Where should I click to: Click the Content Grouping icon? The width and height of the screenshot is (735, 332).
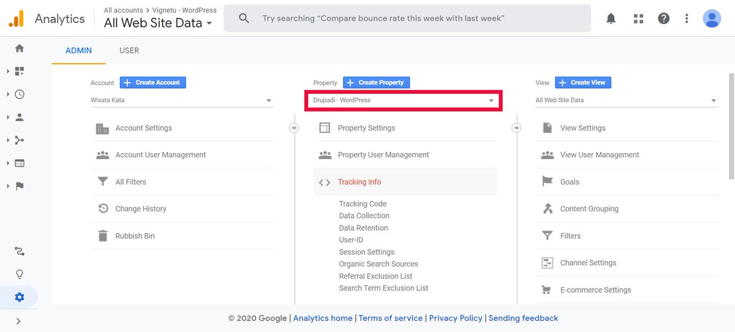(548, 209)
